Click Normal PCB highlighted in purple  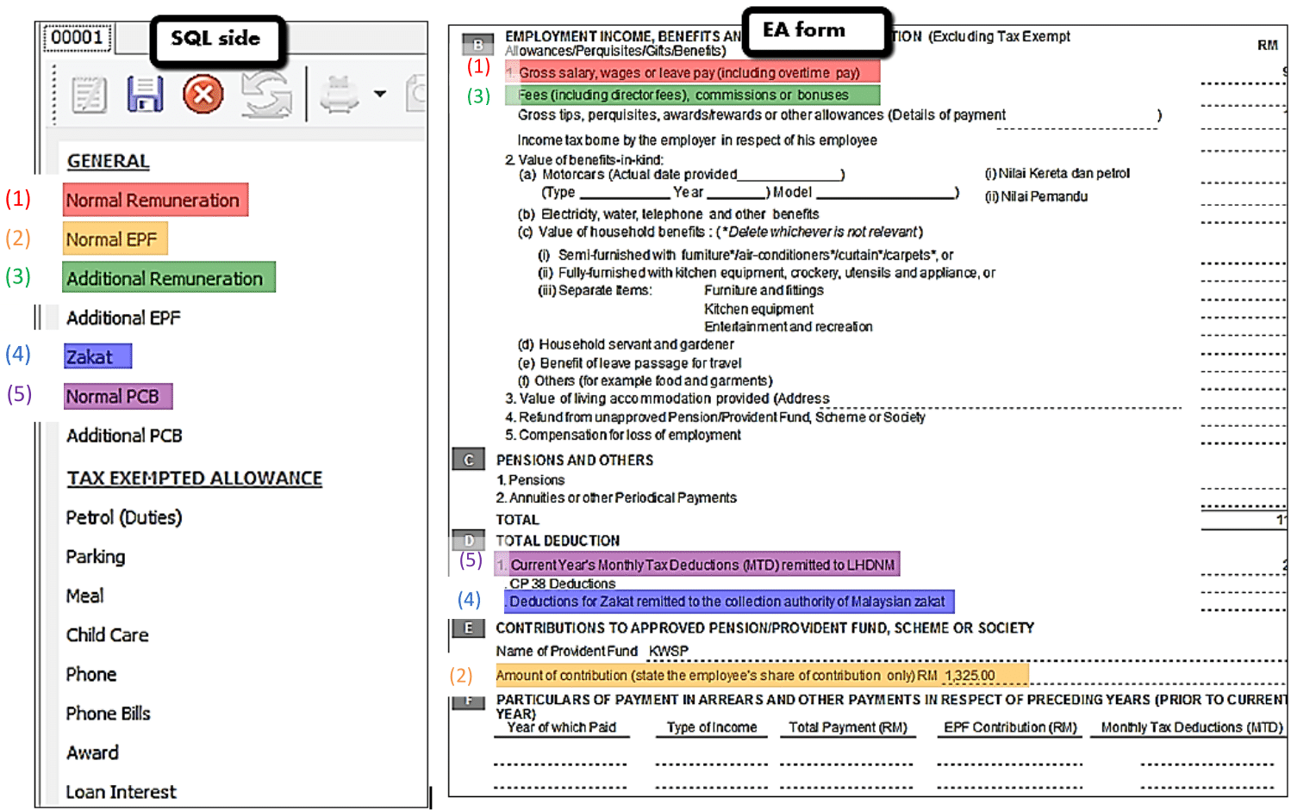tap(117, 396)
